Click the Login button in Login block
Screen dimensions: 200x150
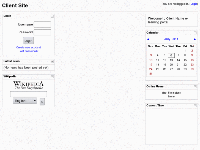(28, 41)
